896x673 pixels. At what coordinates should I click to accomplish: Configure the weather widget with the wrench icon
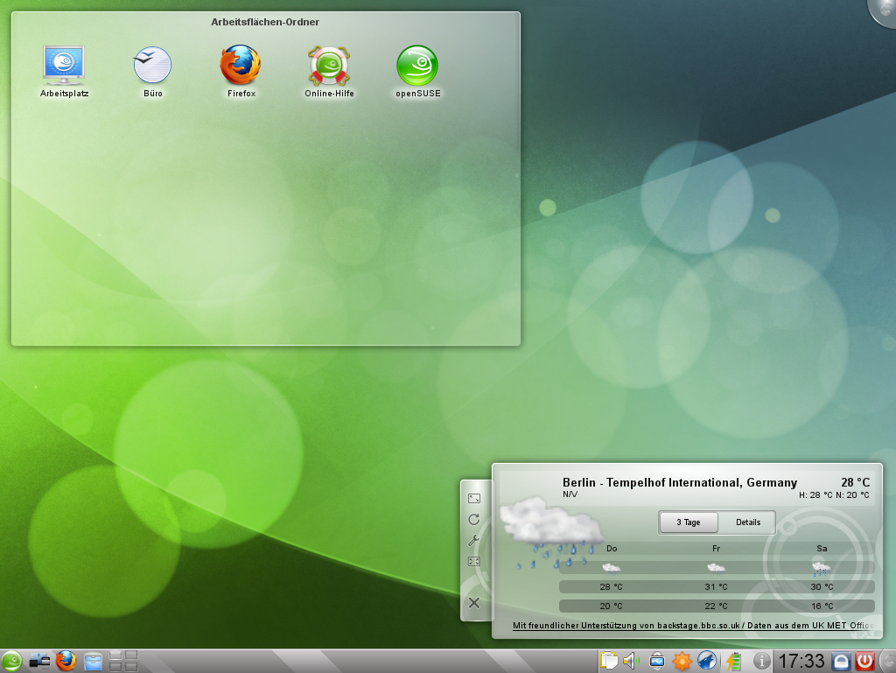tap(474, 540)
